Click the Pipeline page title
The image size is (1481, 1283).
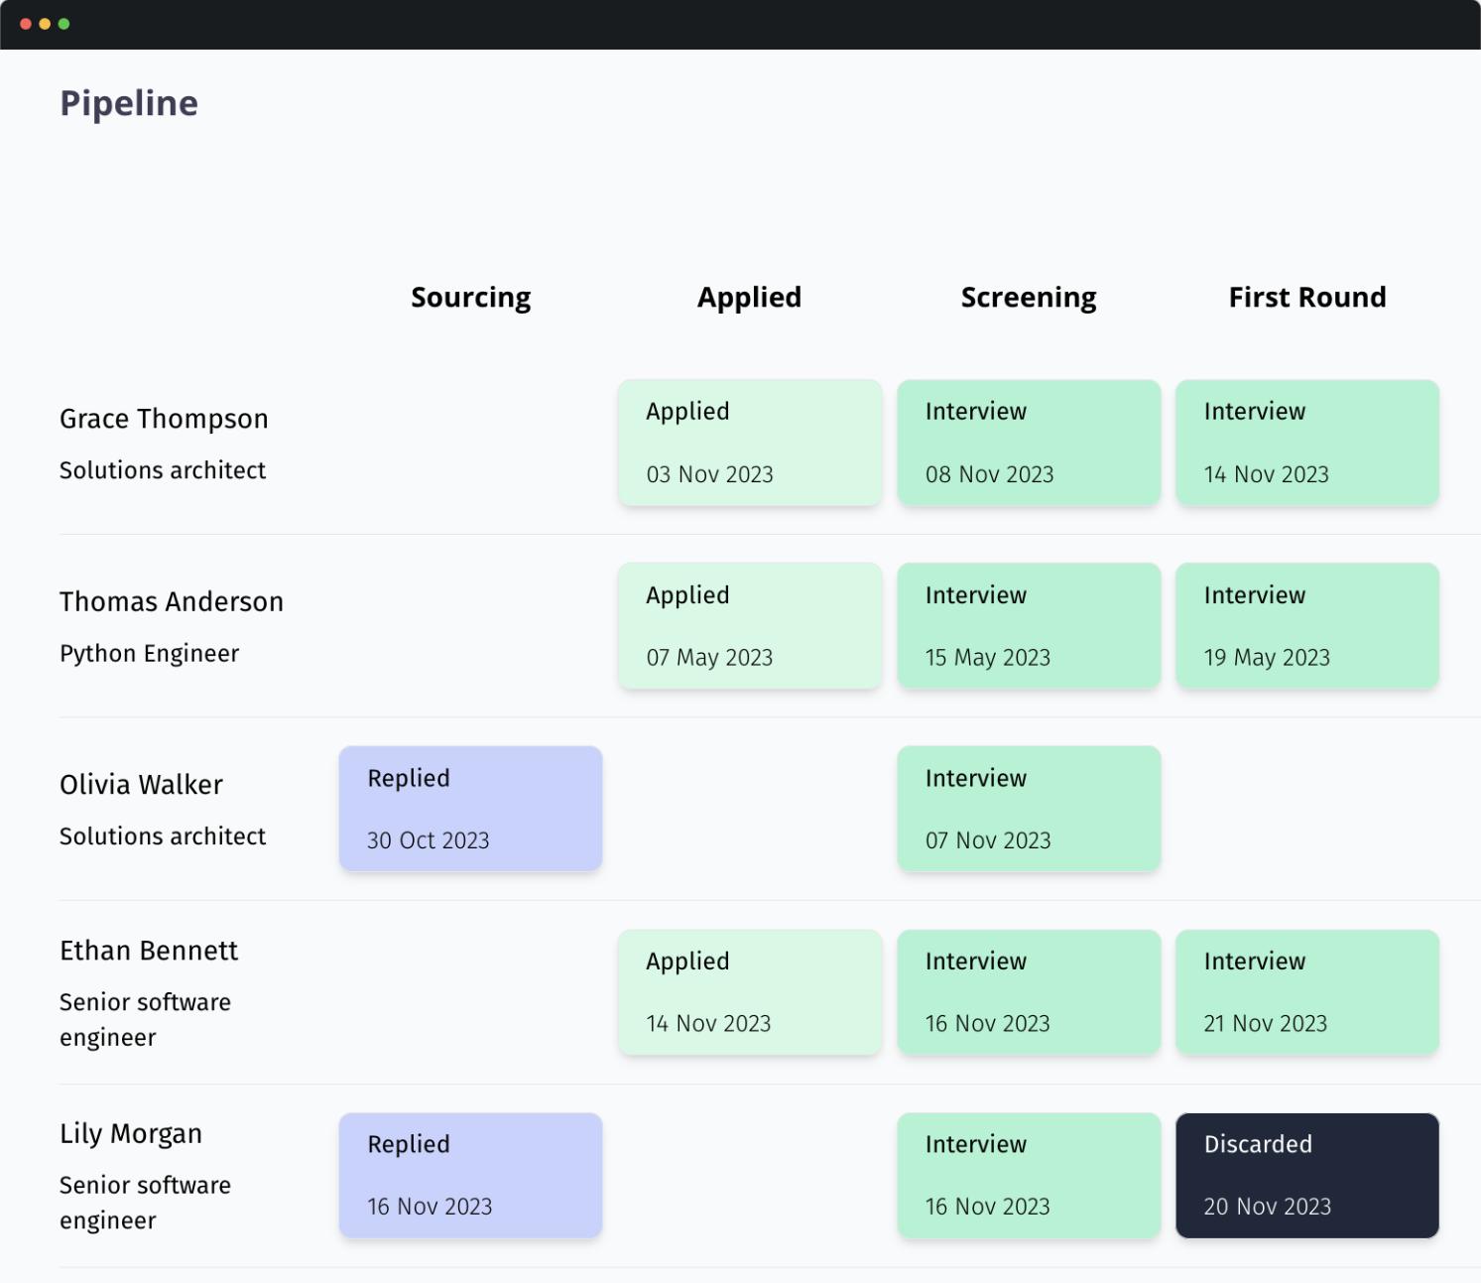[x=129, y=102]
